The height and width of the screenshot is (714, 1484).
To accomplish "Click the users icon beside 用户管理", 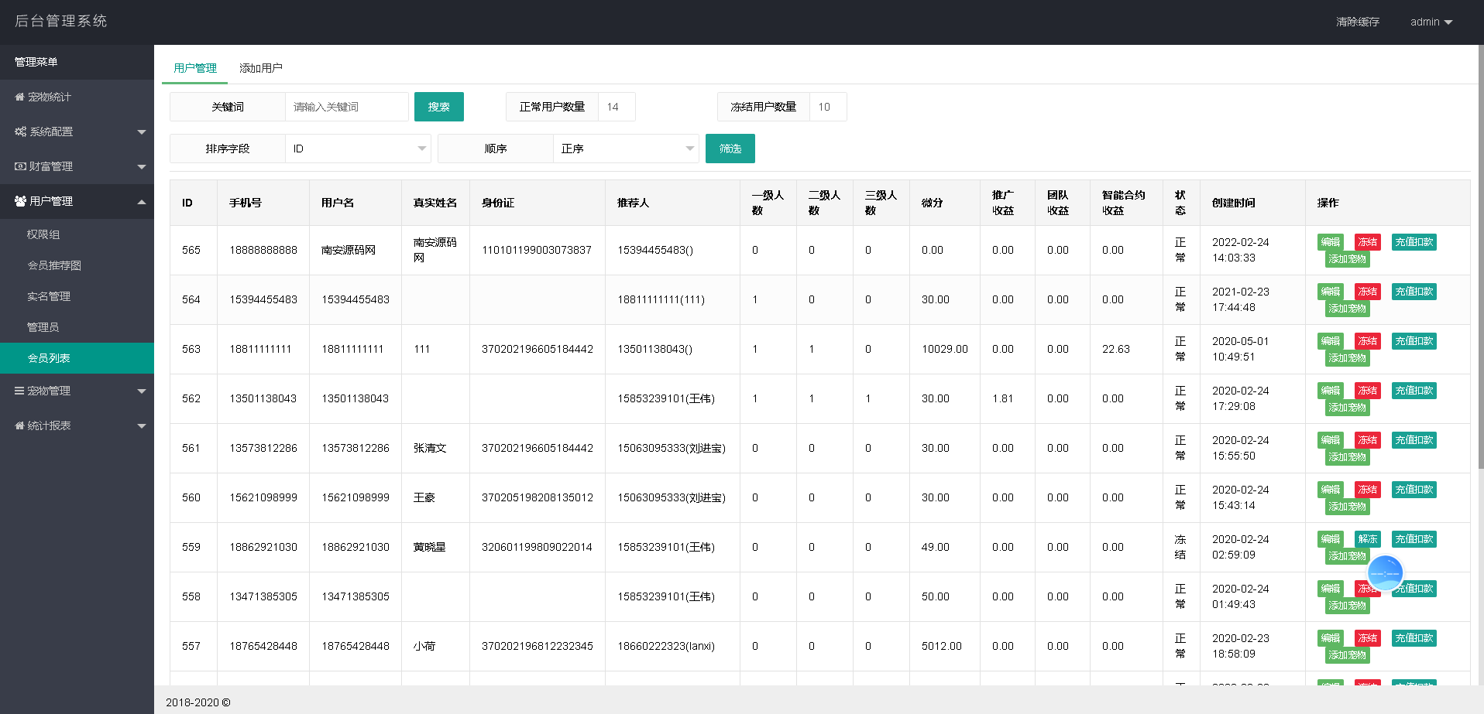I will click(x=20, y=202).
